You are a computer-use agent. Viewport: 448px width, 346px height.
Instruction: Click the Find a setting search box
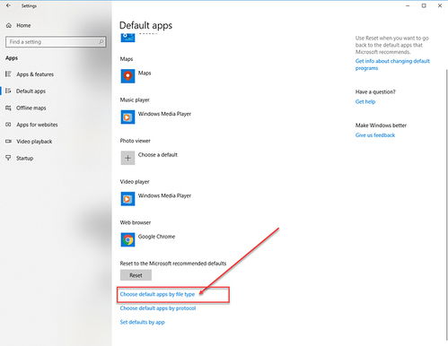click(x=56, y=42)
